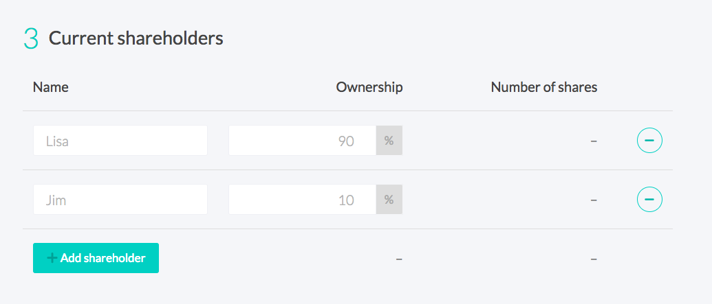
Task: Click the % suffix beside 90
Action: point(389,141)
